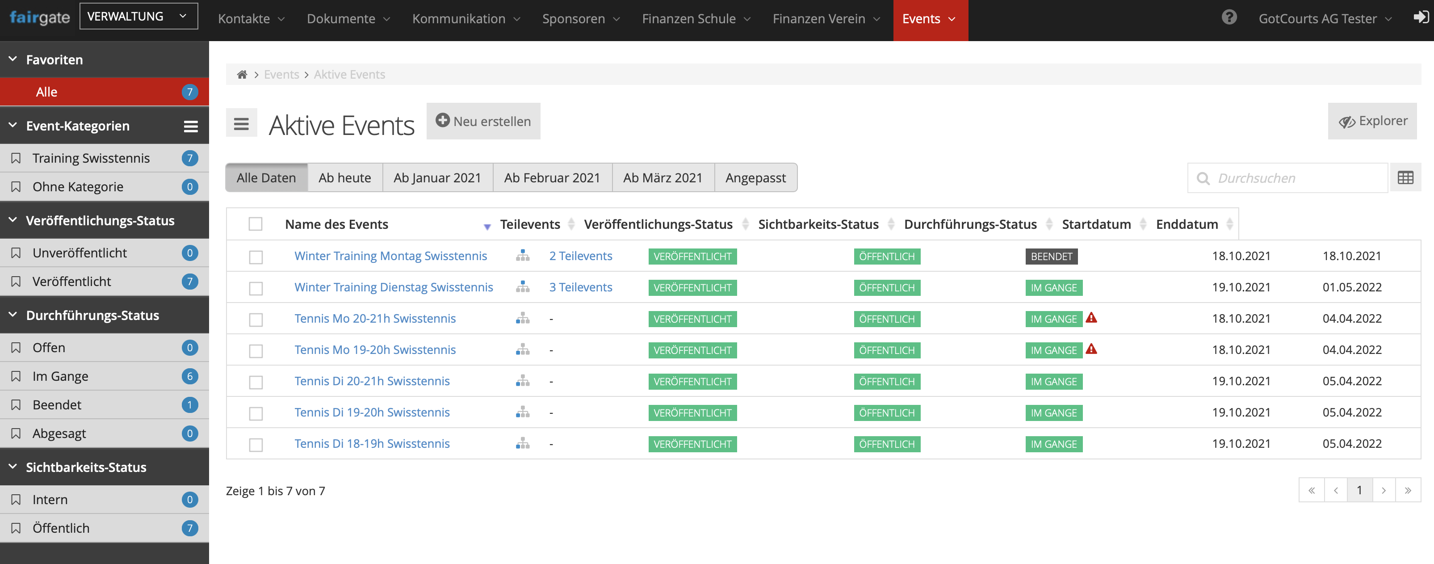Collapse the Durchführungs-Status sidebar section
1434x564 pixels.
[13, 315]
